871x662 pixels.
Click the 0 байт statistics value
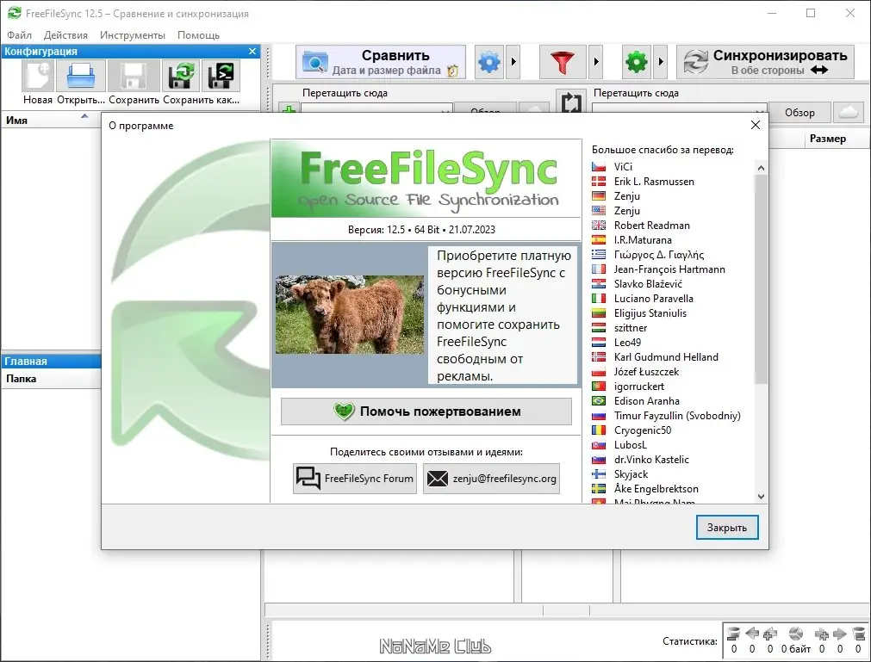(x=795, y=649)
